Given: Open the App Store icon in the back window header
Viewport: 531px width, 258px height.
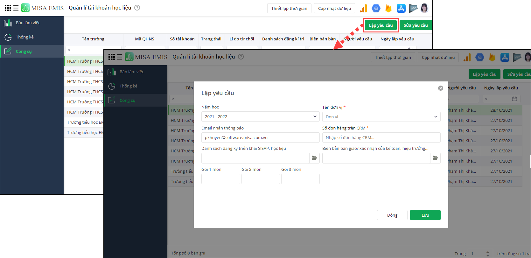Looking at the screenshot, I should [x=401, y=8].
